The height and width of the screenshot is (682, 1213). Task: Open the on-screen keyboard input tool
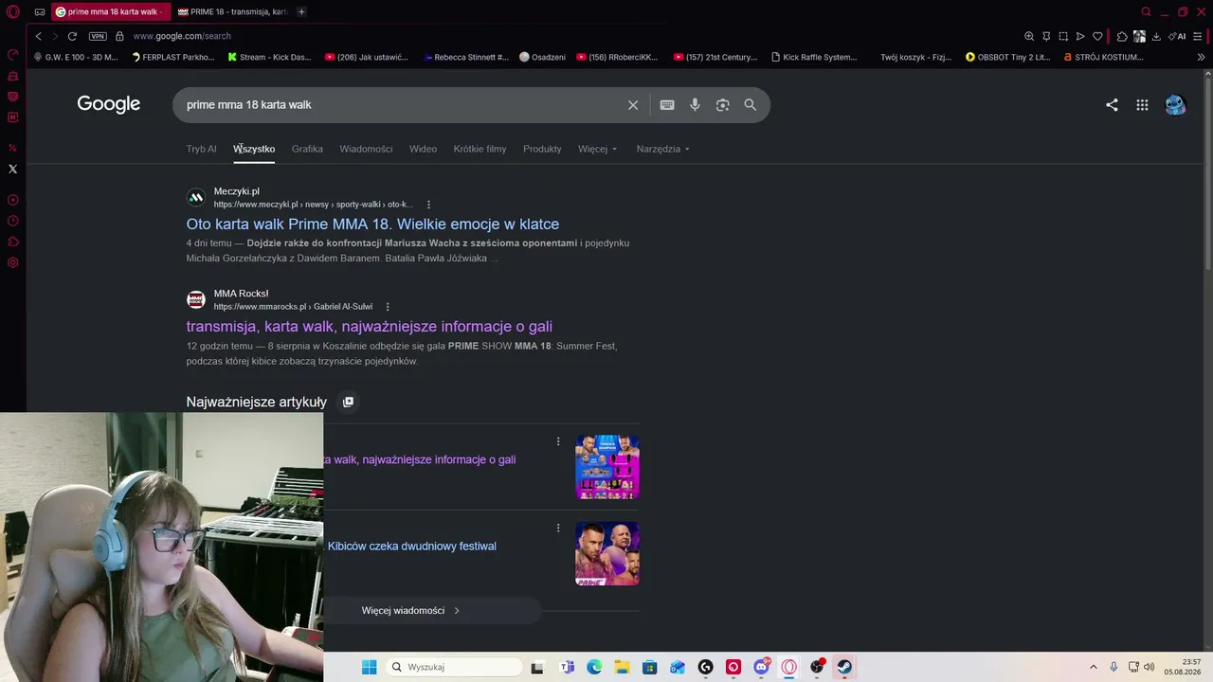click(667, 105)
